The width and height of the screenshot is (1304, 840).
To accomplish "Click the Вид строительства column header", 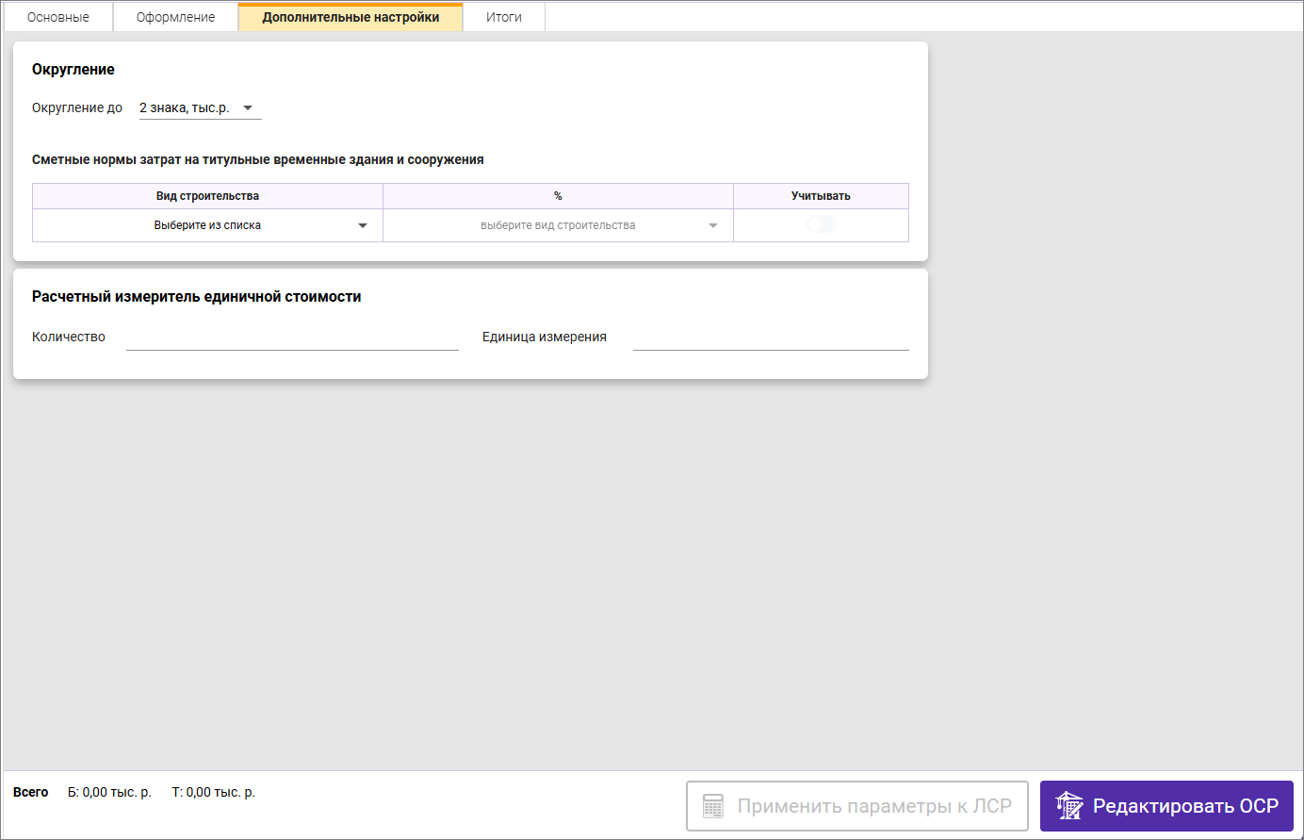I will [207, 196].
